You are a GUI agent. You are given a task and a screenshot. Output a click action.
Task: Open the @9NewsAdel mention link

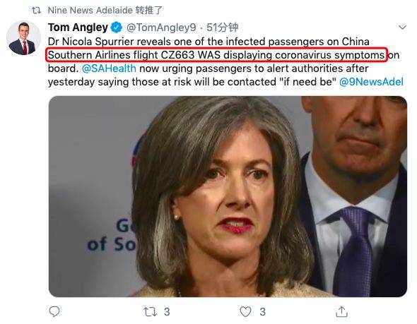pyautogui.click(x=371, y=82)
